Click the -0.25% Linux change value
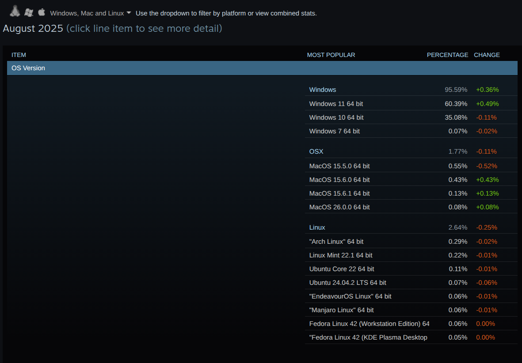This screenshot has width=522, height=363. point(486,227)
